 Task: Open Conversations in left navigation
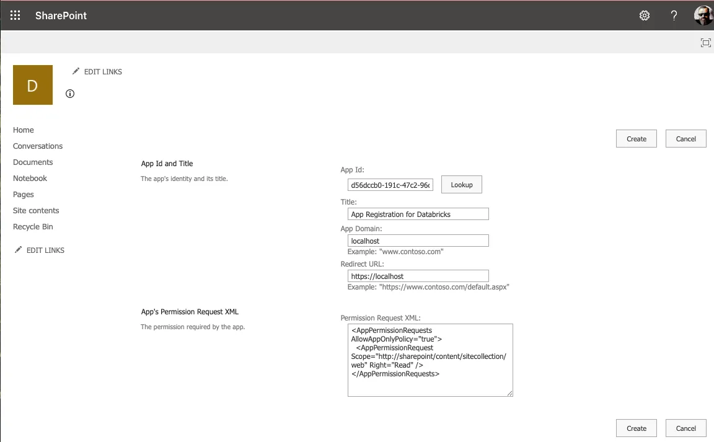38,146
